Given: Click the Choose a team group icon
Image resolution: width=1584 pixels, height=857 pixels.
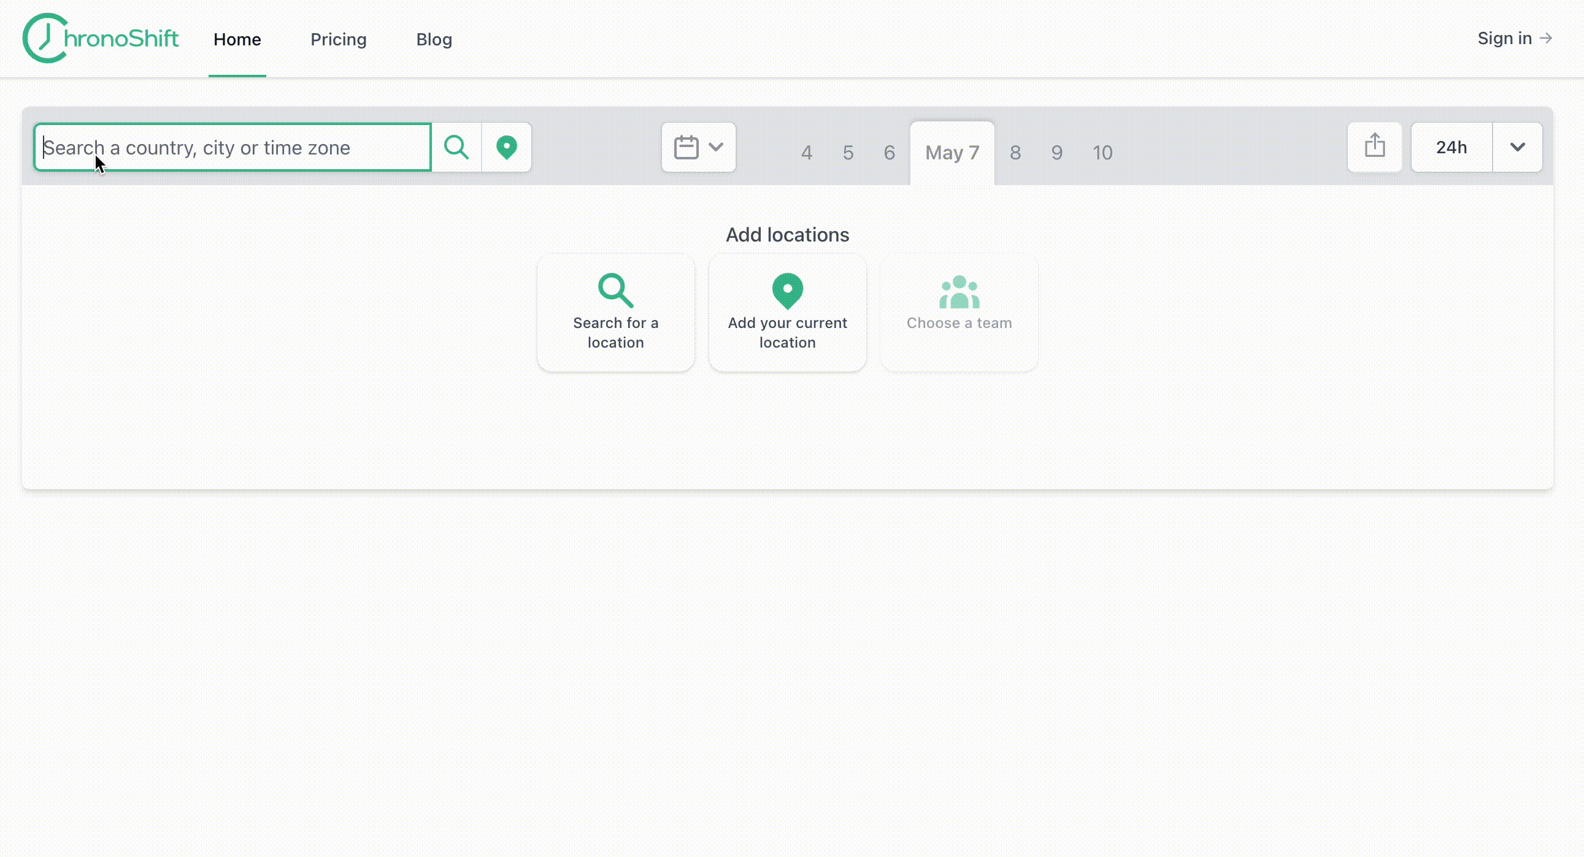Looking at the screenshot, I should (959, 291).
